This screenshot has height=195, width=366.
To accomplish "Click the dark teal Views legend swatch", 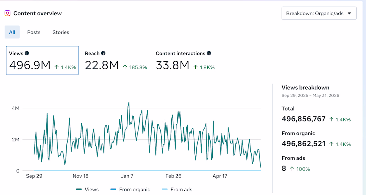I will [79, 189].
